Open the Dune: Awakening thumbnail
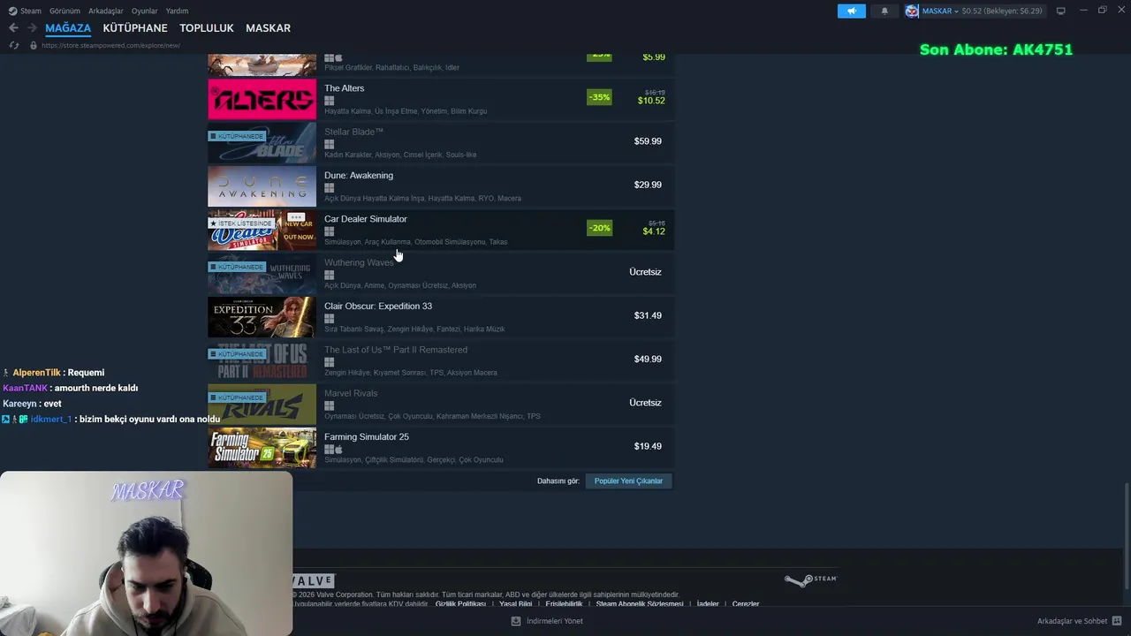Image resolution: width=1131 pixels, height=636 pixels. pyautogui.click(x=262, y=186)
